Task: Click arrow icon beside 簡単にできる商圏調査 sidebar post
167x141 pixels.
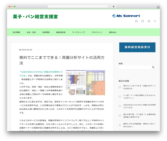Action: coord(120,125)
